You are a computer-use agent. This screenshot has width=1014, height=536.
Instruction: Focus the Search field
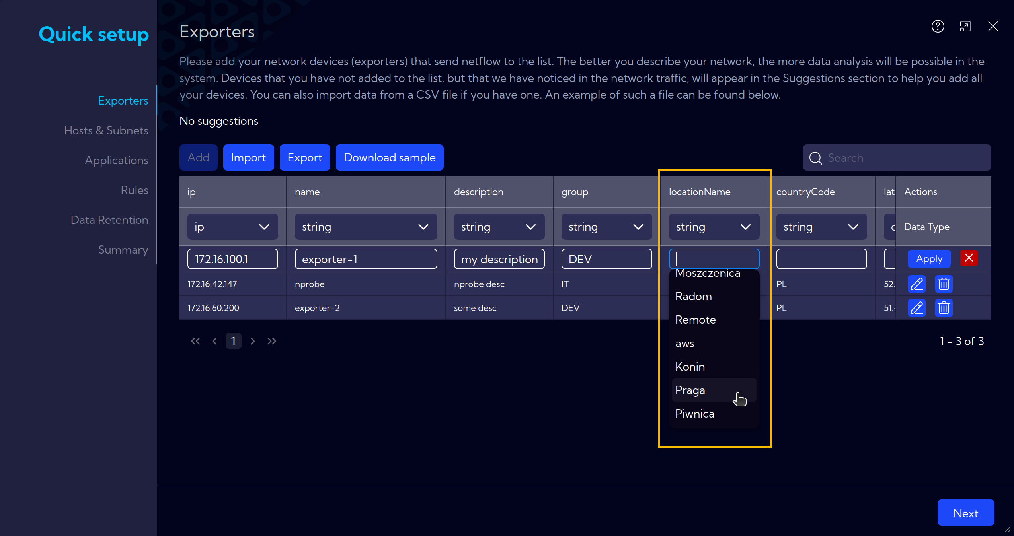[897, 158]
